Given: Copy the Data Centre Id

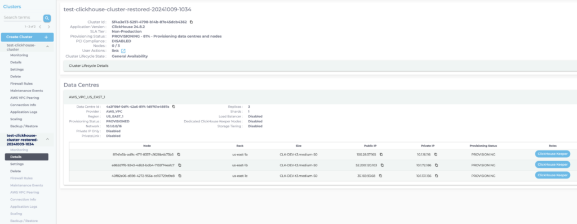Looking at the screenshot, I should [174, 107].
